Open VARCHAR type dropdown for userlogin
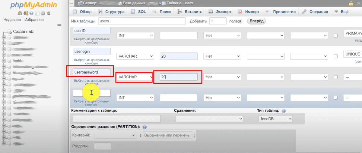Image resolution: width=362 pixels, height=153 pixels. [135, 56]
